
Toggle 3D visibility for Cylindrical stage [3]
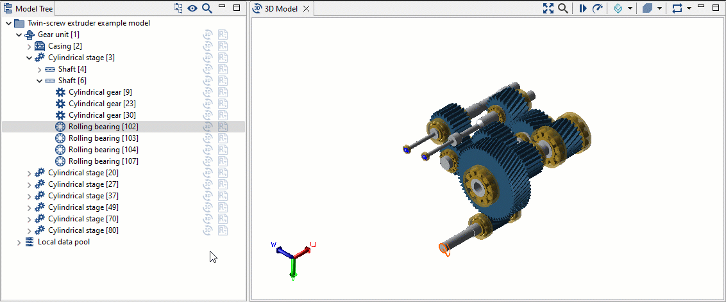pos(208,58)
